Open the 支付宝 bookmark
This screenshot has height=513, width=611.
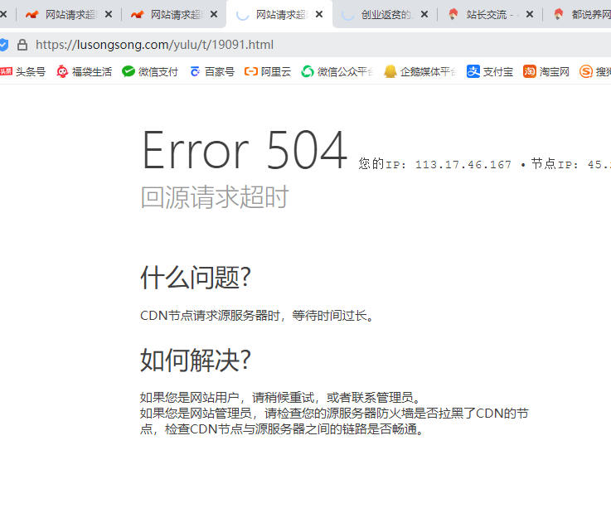pos(490,71)
